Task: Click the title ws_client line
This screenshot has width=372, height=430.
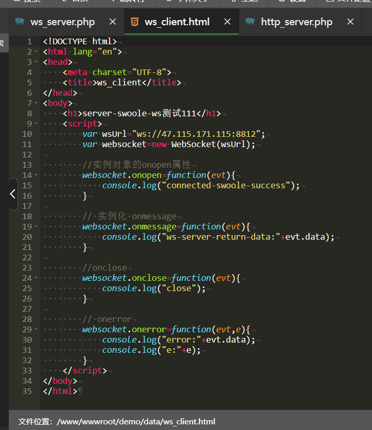Action: tap(122, 82)
